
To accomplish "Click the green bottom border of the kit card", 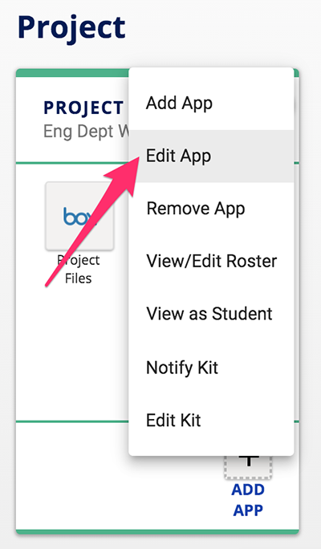I will (157, 532).
